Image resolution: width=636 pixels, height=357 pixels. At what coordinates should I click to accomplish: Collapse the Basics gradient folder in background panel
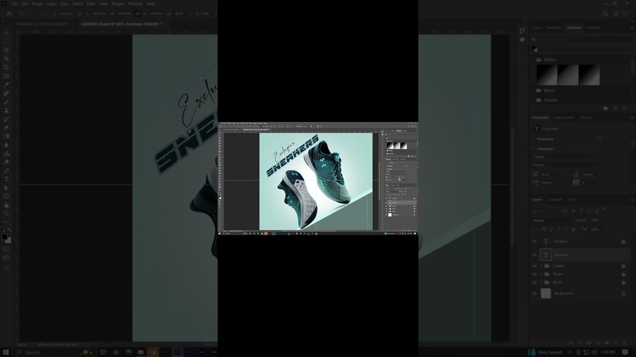point(534,59)
